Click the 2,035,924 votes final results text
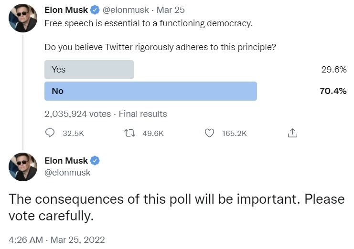354x249 pixels. 106,114
